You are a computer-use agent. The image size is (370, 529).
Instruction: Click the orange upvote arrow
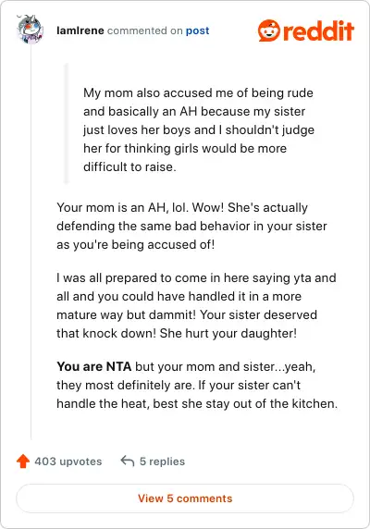(x=23, y=461)
